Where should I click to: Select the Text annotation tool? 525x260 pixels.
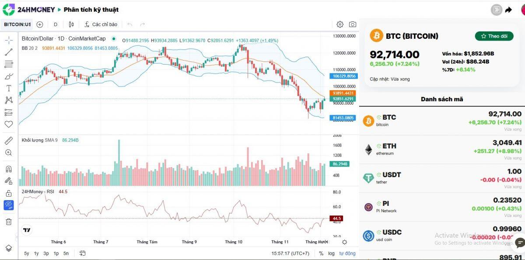point(8,88)
